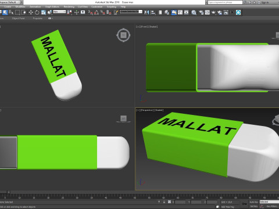Click Add Time Tag field
This screenshot has width=279, height=209.
coord(228,207)
